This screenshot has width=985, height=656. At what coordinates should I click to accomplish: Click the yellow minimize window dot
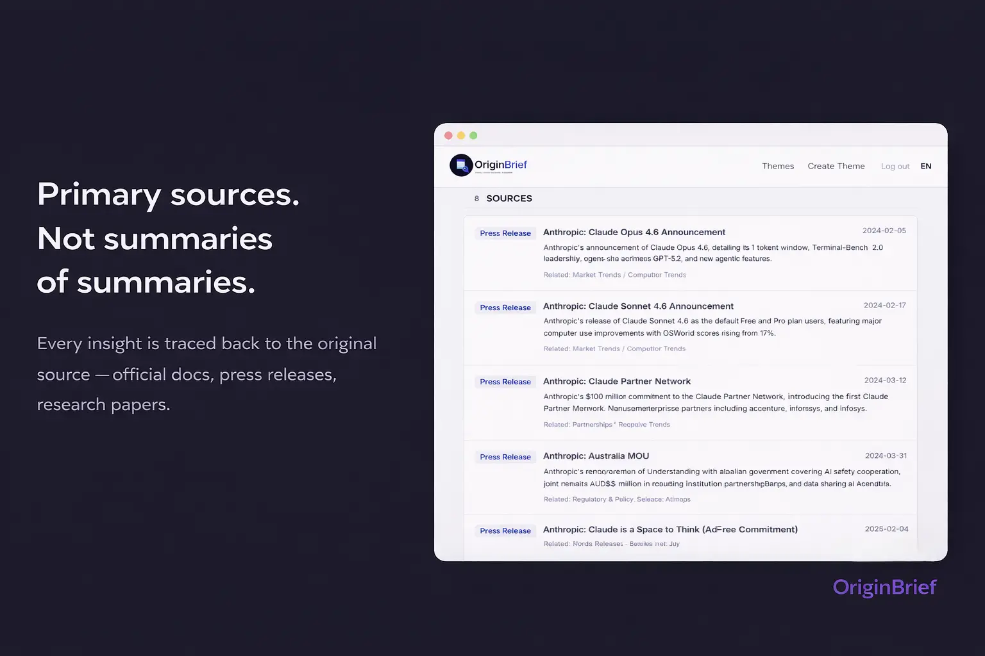click(461, 135)
